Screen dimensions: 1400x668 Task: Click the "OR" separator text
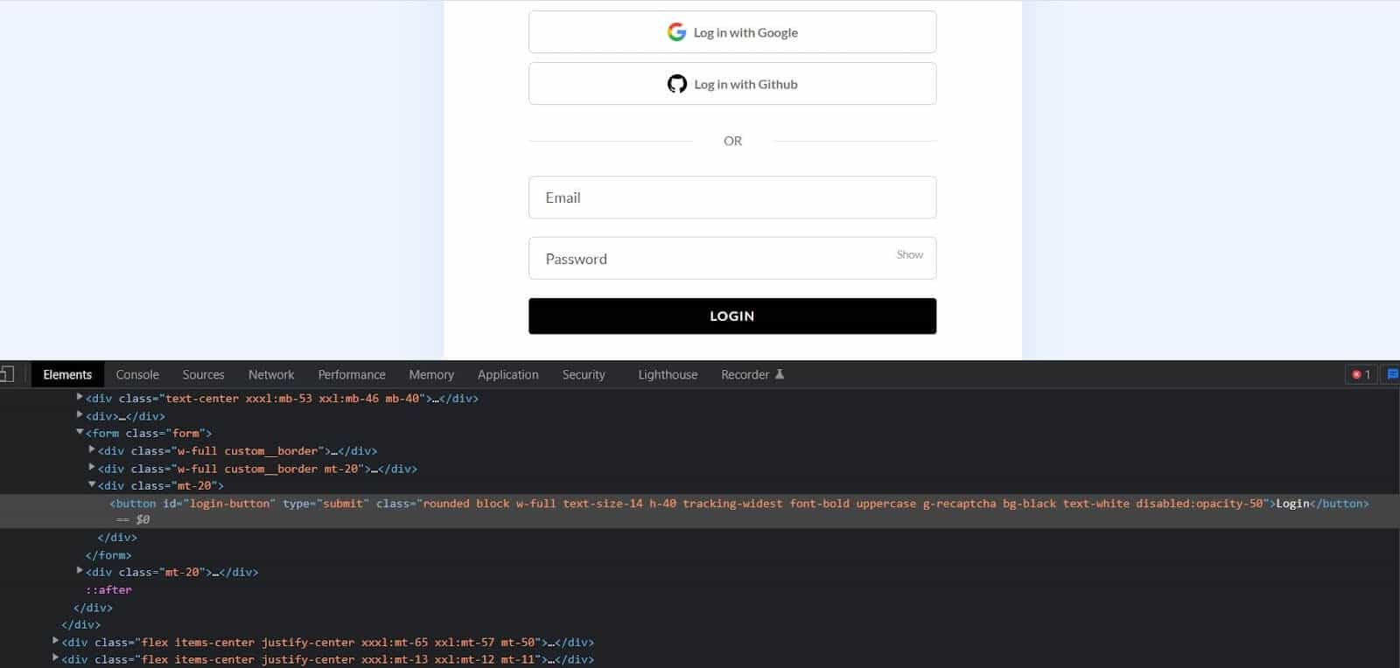732,141
